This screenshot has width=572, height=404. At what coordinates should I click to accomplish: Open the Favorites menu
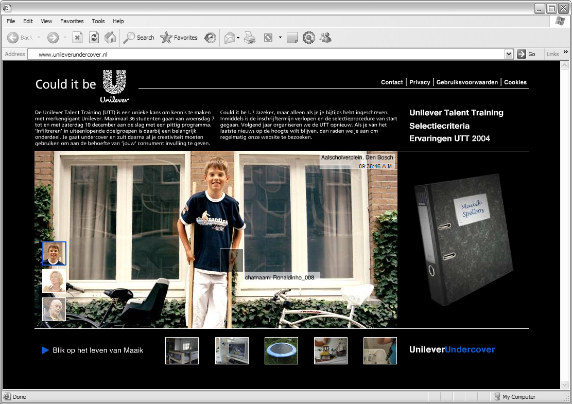pos(72,21)
